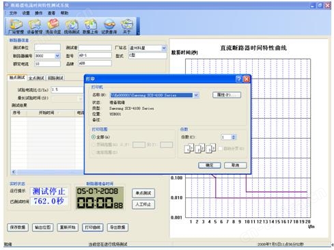The height and width of the screenshot is (250, 334).
Task: Click the 确定 button in print dialog
Action: click(x=210, y=165)
